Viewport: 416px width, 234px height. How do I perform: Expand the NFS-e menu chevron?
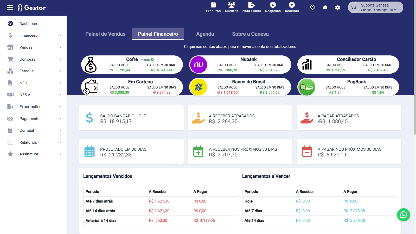[x=61, y=95]
